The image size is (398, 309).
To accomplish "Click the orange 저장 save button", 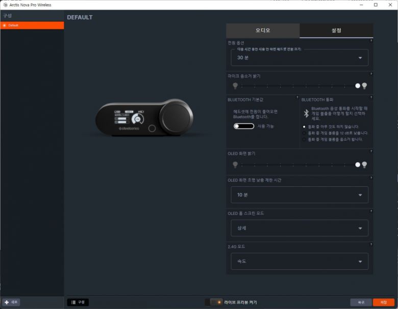I will [383, 302].
